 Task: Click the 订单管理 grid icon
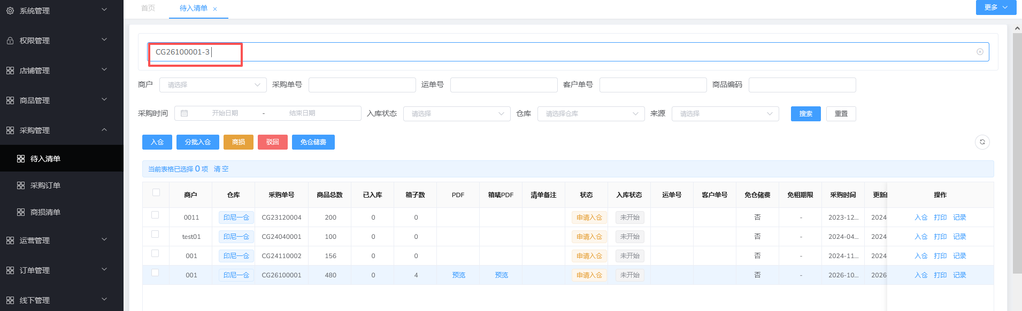click(10, 270)
